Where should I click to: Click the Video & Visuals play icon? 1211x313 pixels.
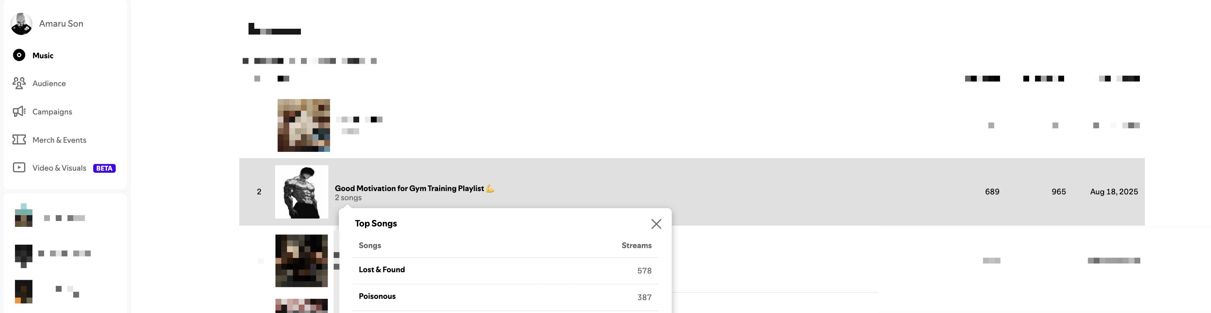19,168
